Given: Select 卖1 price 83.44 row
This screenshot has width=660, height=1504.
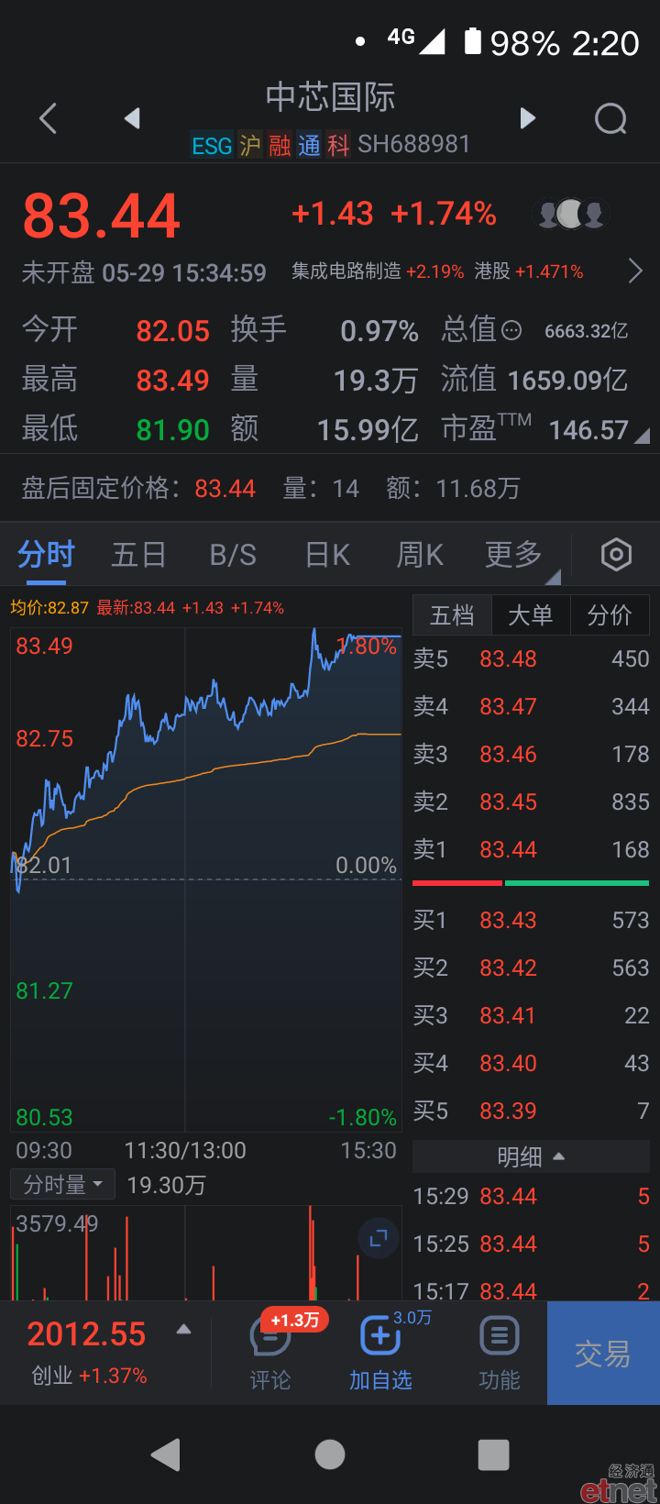Looking at the screenshot, I should (x=531, y=850).
